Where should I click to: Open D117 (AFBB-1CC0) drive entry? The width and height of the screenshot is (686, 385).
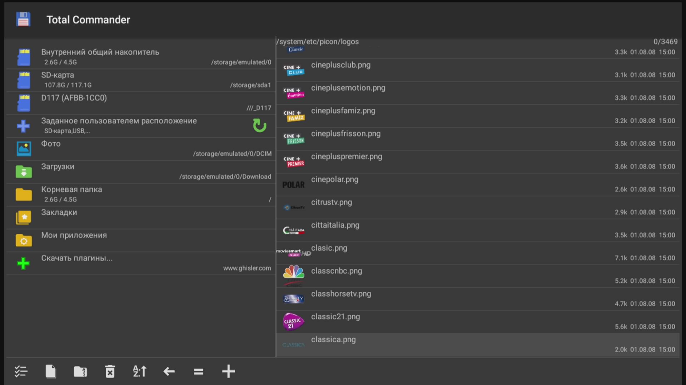pos(140,103)
